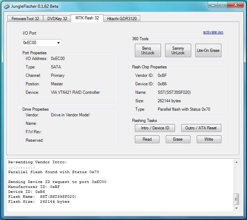Screen dimensions: 247x220
Task: Minimize the JungleFlasher window
Action: tap(213, 5)
